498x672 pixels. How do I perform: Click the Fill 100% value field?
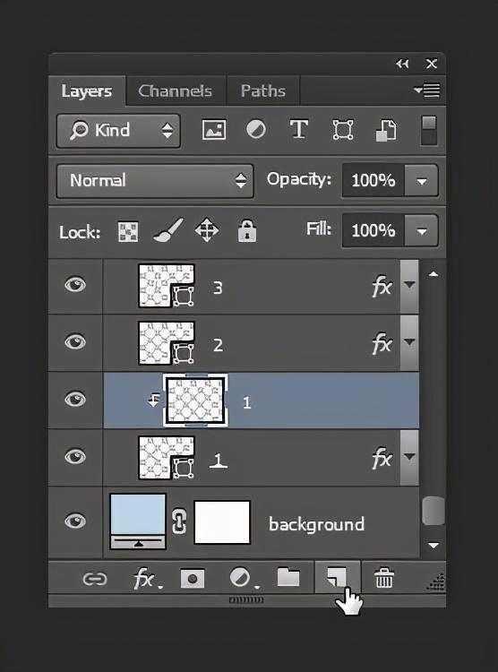(373, 230)
